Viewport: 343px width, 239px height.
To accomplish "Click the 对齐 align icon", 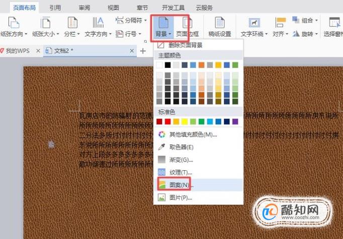I will pos(281,23).
